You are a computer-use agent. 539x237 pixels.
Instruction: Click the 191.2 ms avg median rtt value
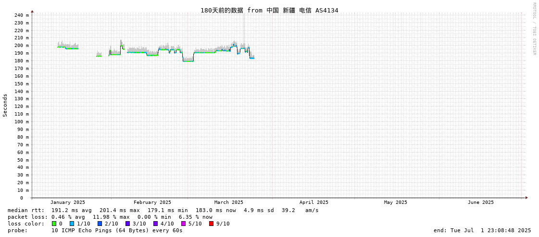(72, 210)
